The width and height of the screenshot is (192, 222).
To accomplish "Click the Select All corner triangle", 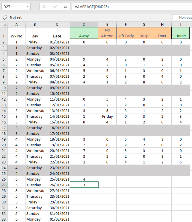I will 4,25.
